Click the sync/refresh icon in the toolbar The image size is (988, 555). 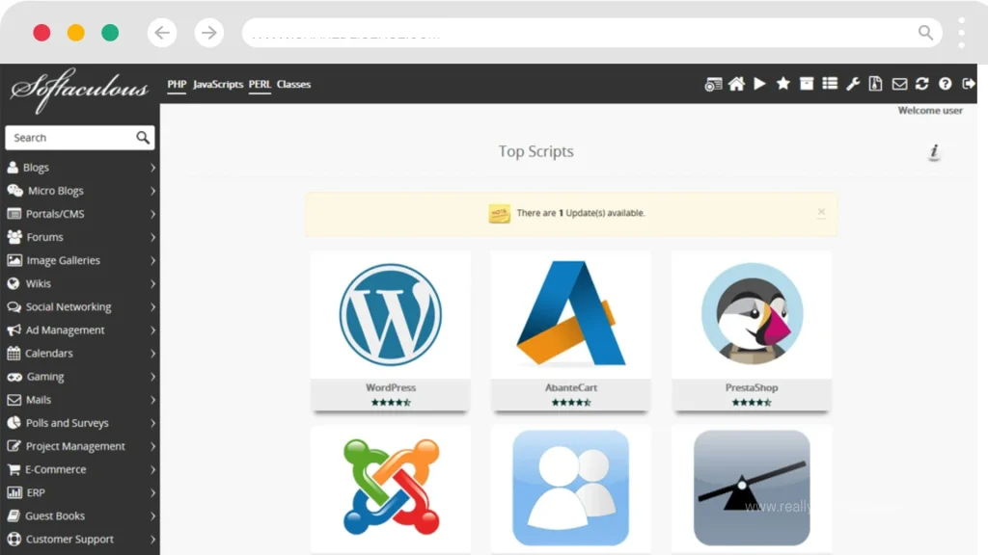point(922,84)
